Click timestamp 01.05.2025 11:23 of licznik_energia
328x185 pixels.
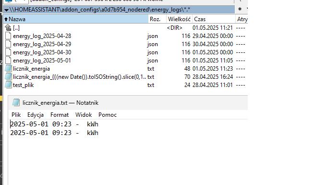[213, 69]
